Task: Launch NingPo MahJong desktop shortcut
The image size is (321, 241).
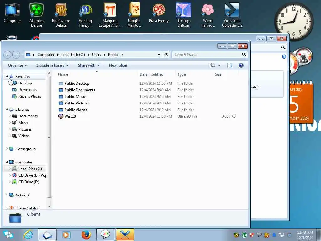Action: click(134, 15)
